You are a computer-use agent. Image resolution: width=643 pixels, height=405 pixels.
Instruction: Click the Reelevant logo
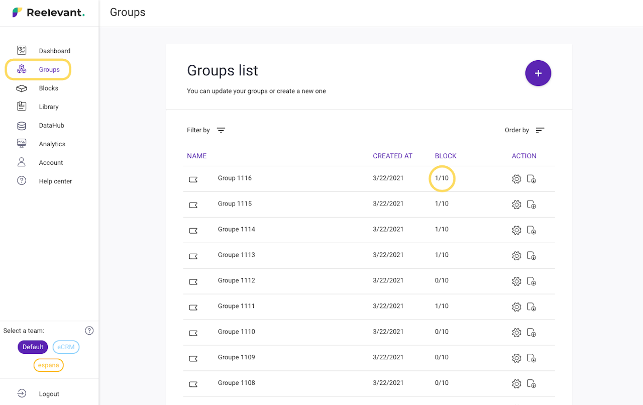[x=49, y=13]
